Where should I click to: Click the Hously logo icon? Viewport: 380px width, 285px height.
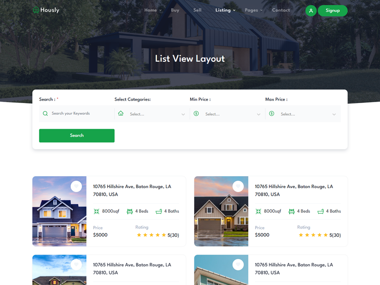(x=36, y=10)
